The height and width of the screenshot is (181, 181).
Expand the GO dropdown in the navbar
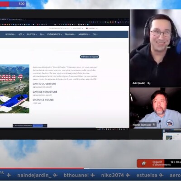click(x=42, y=34)
